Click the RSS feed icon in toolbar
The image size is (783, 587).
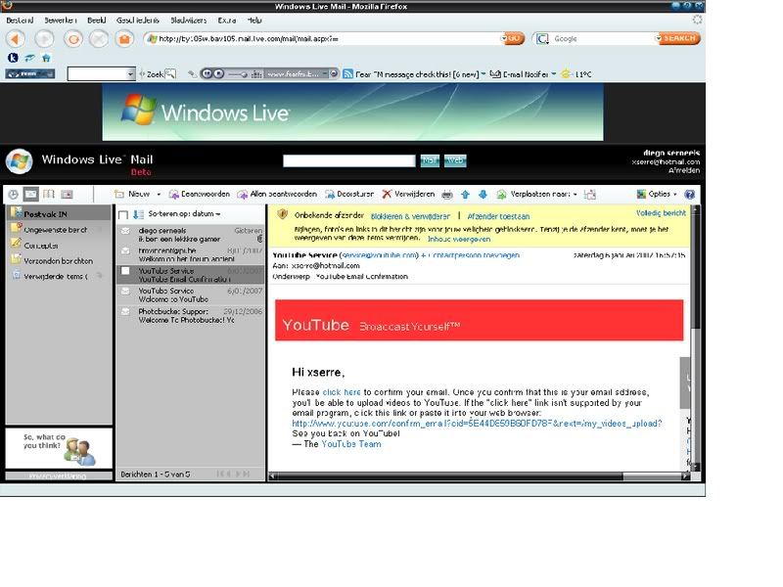pos(348,74)
